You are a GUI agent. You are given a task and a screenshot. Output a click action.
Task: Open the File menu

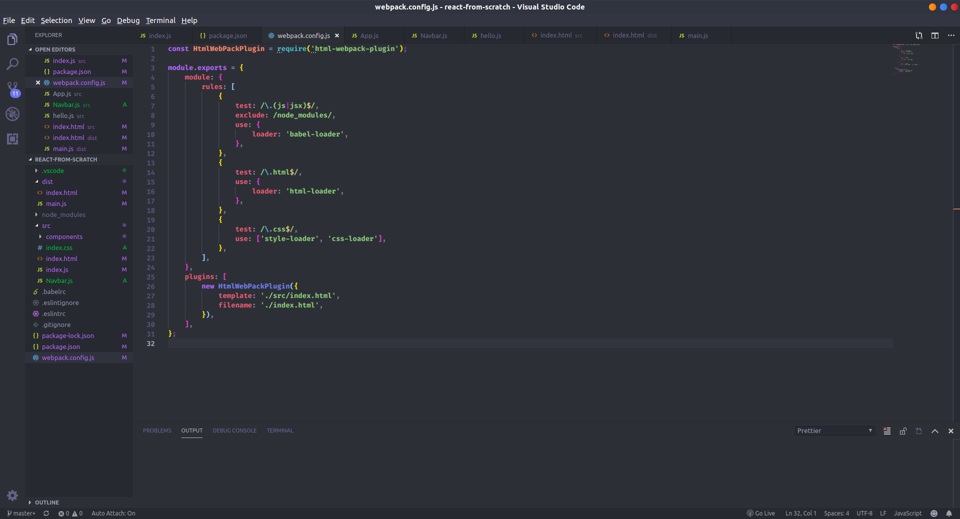coord(9,20)
